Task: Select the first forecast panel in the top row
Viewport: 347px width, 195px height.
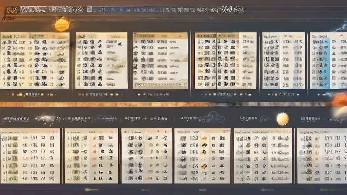Action: [x=35, y=61]
